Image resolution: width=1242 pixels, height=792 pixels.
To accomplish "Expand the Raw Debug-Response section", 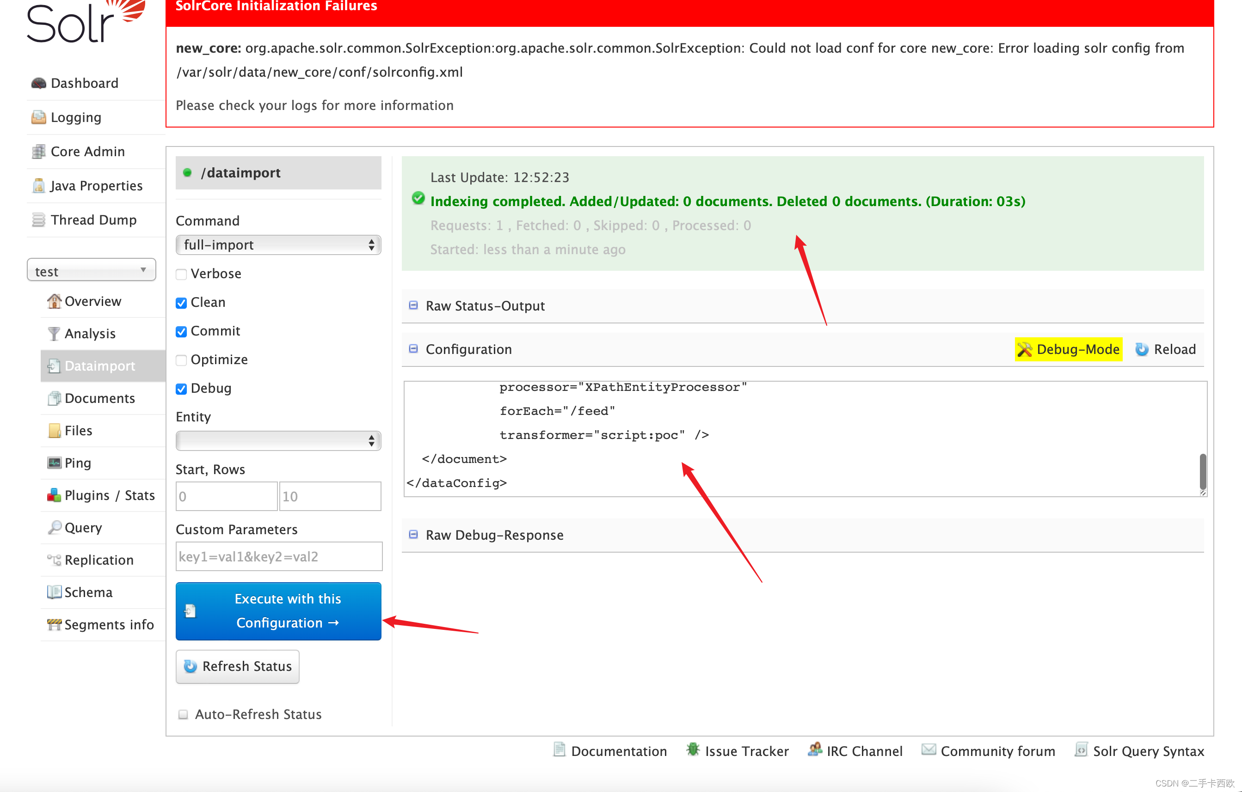I will (x=494, y=535).
